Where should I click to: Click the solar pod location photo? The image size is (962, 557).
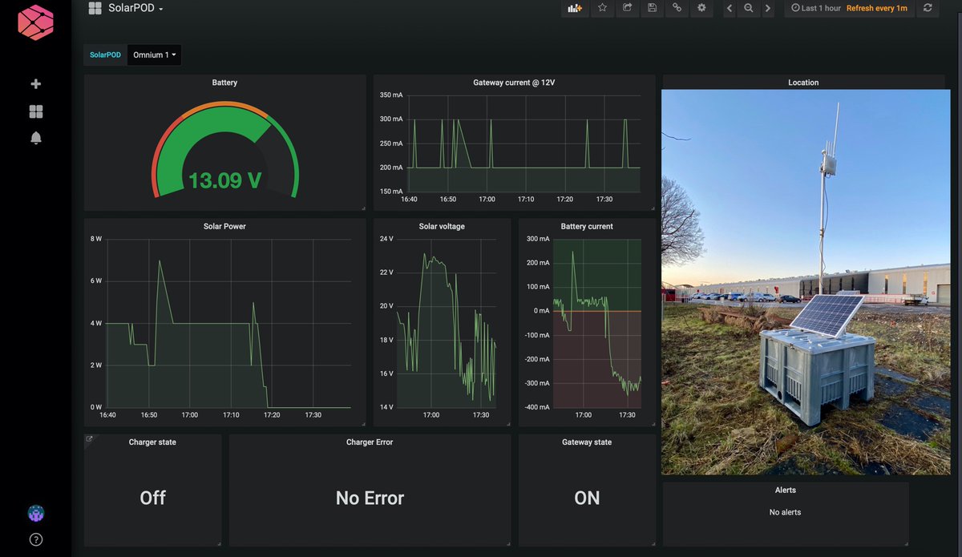806,282
